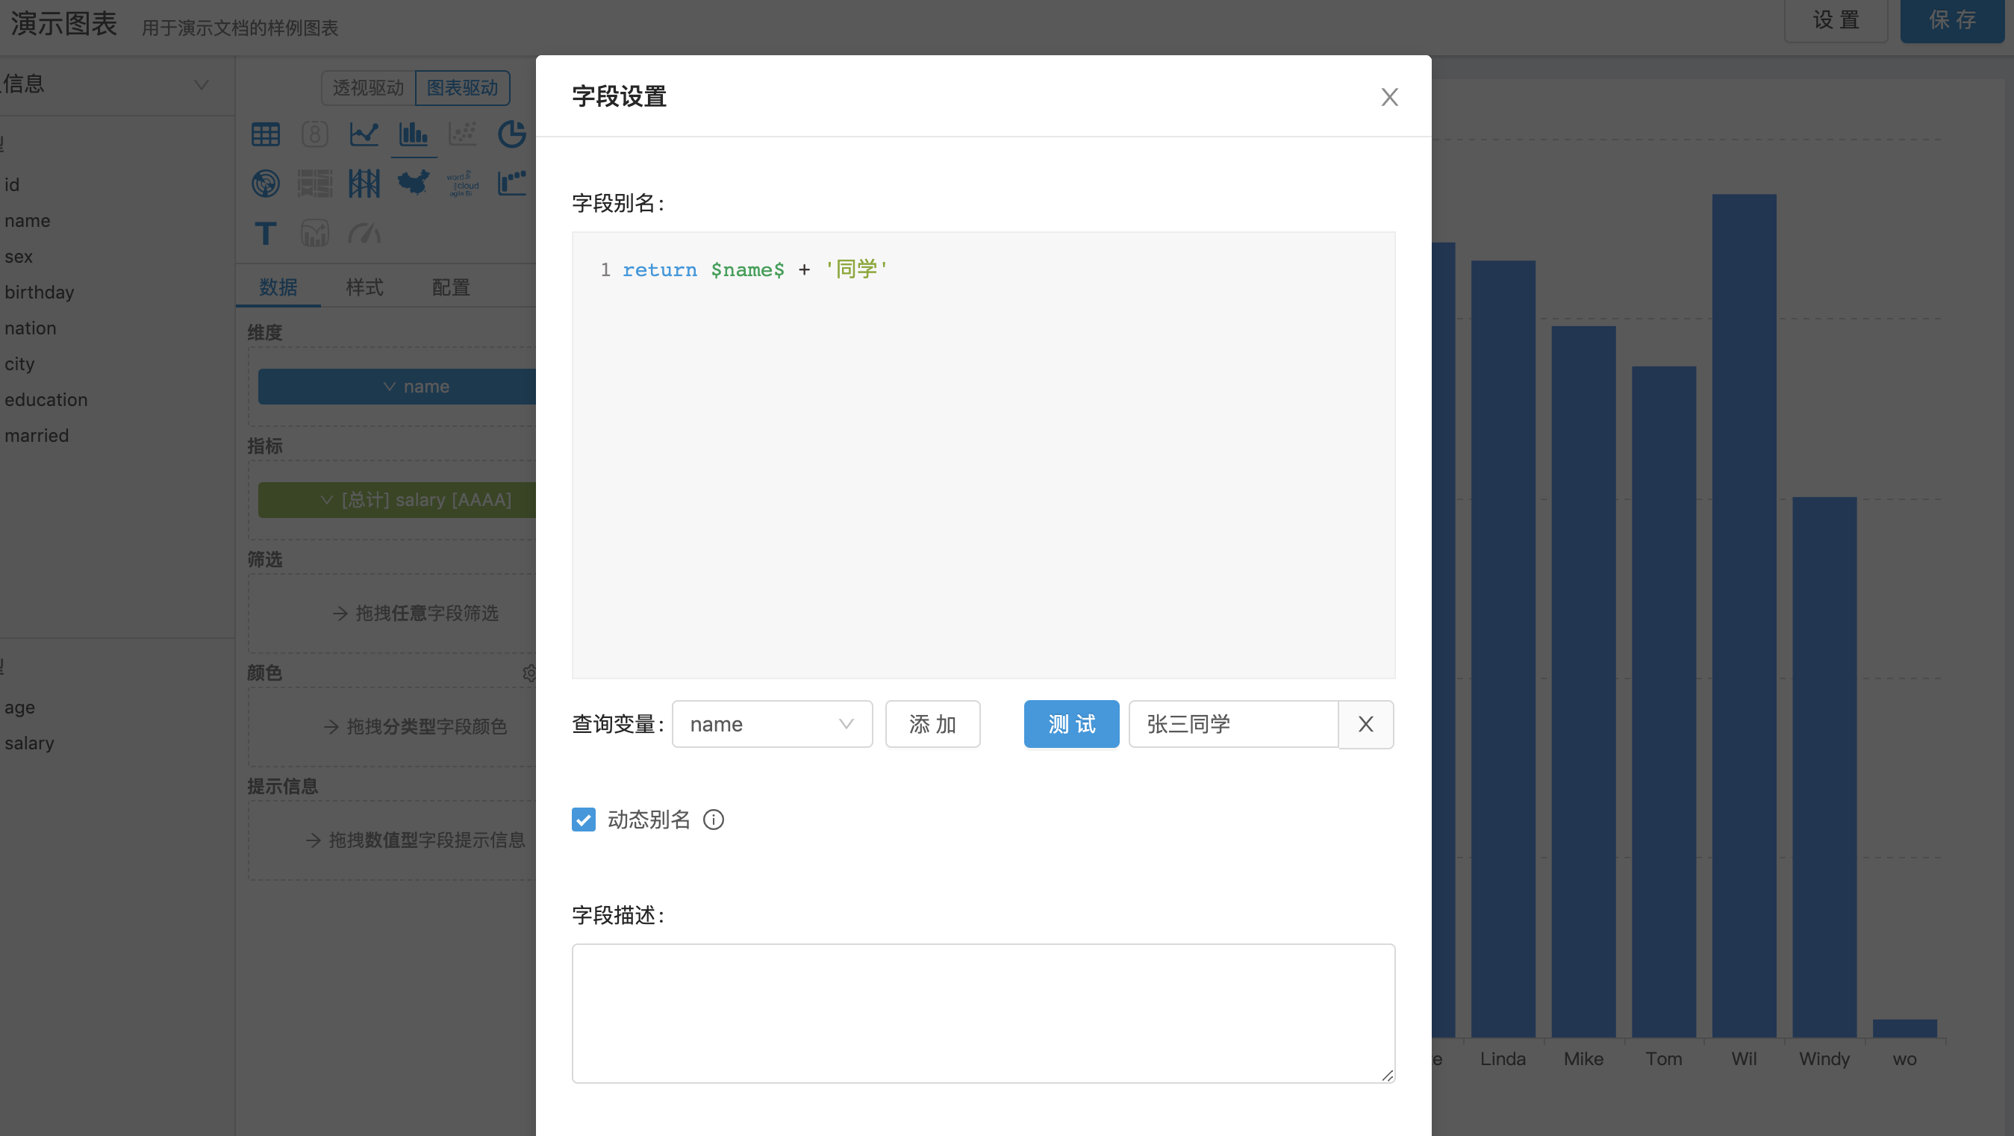Select the word cloud chart icon
The height and width of the screenshot is (1136, 2014).
click(x=462, y=184)
